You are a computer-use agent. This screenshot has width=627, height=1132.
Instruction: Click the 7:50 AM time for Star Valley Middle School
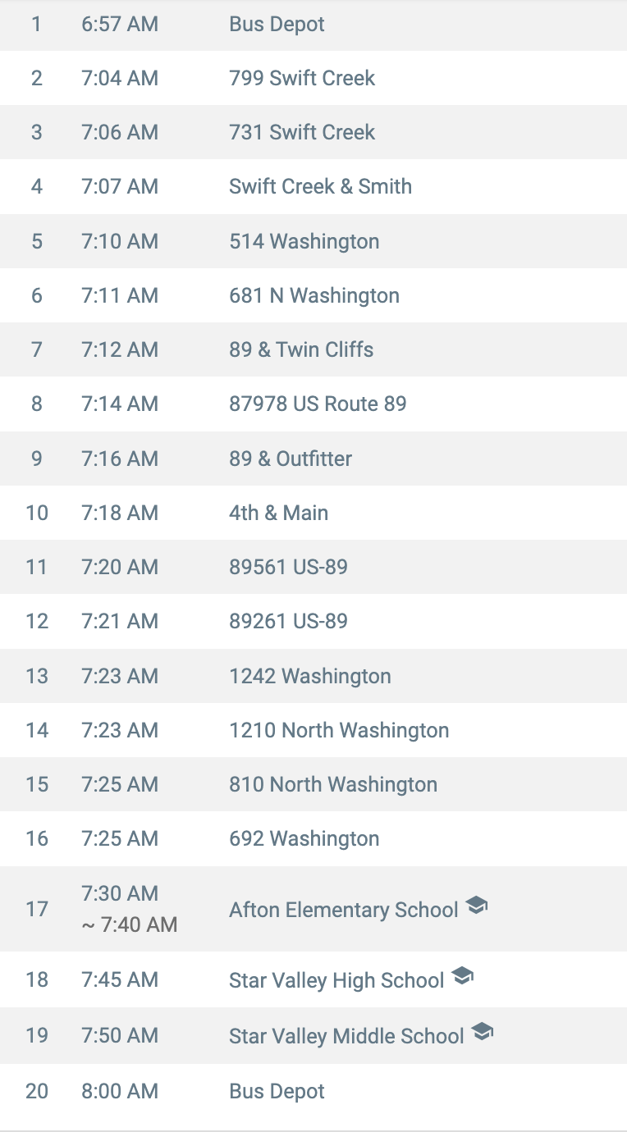coord(120,1036)
